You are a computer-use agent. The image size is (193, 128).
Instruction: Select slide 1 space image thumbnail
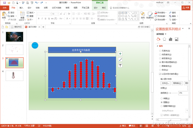click(x=14, y=37)
